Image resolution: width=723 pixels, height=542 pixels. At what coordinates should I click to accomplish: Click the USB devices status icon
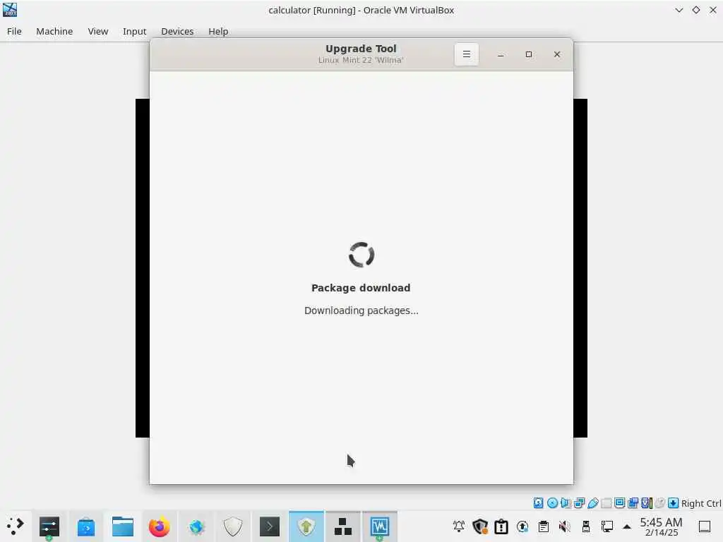[593, 502]
